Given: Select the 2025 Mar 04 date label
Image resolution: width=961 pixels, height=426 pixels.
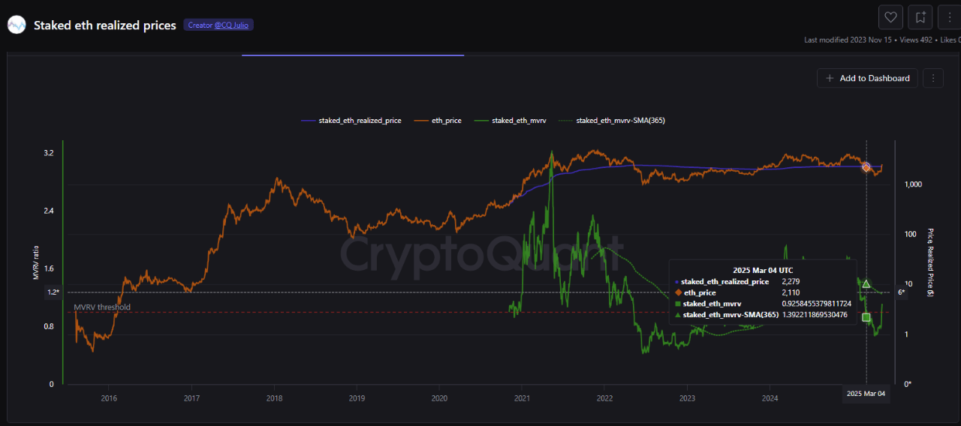Looking at the screenshot, I should (866, 394).
